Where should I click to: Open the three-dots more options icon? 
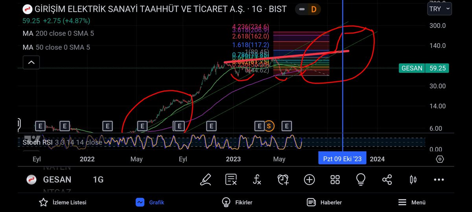439,179
